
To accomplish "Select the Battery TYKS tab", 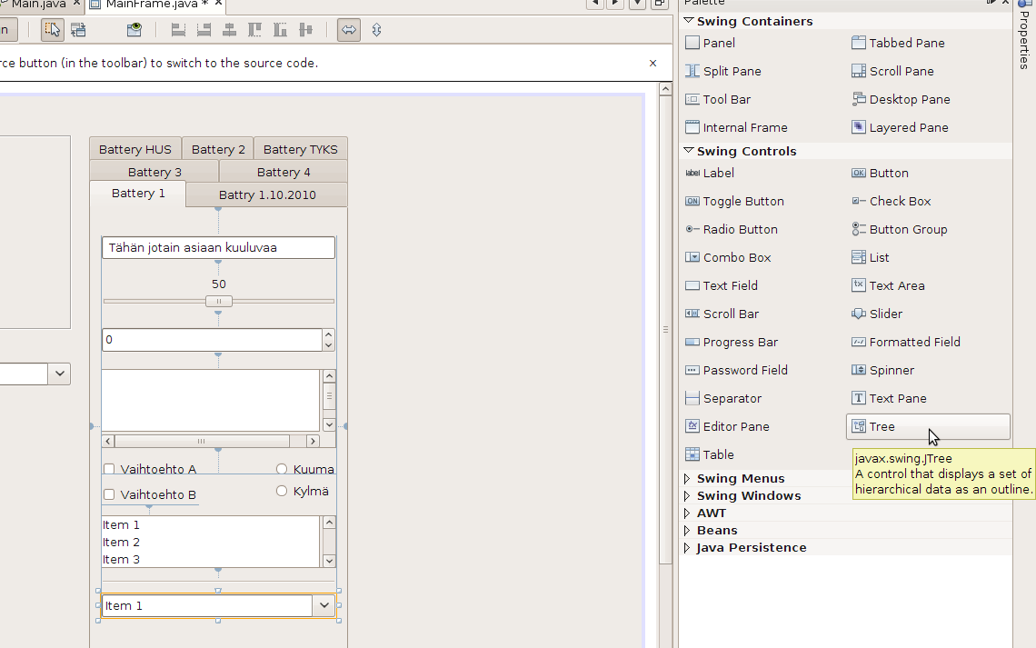I will [301, 149].
